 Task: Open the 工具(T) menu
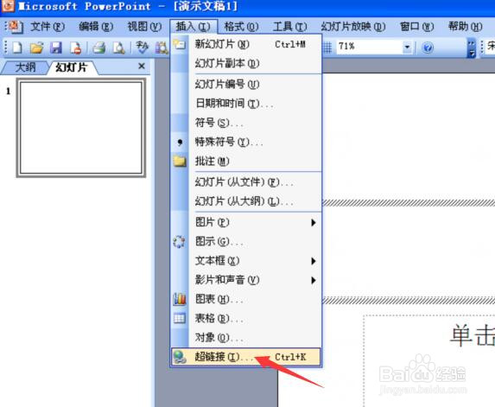(289, 27)
